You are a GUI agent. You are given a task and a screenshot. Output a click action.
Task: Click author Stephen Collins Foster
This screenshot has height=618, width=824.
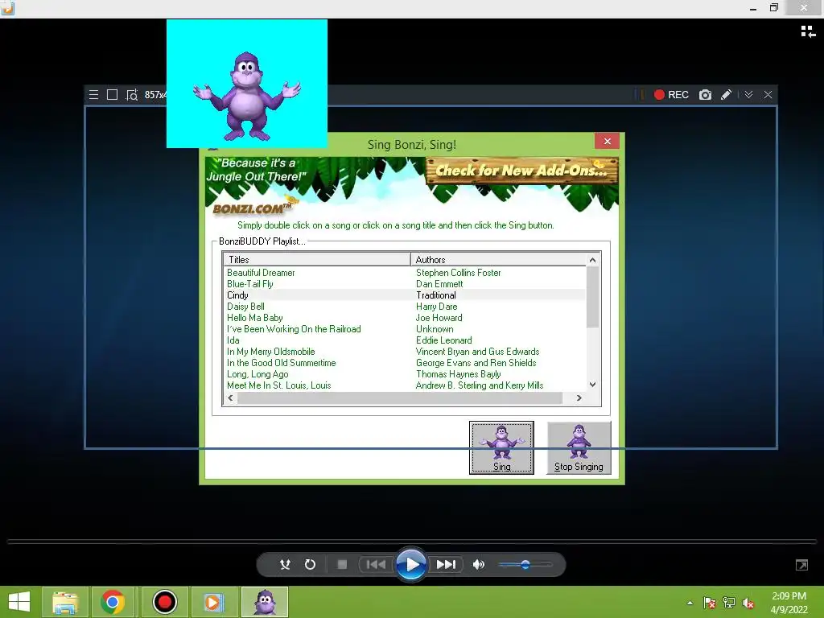tap(458, 273)
